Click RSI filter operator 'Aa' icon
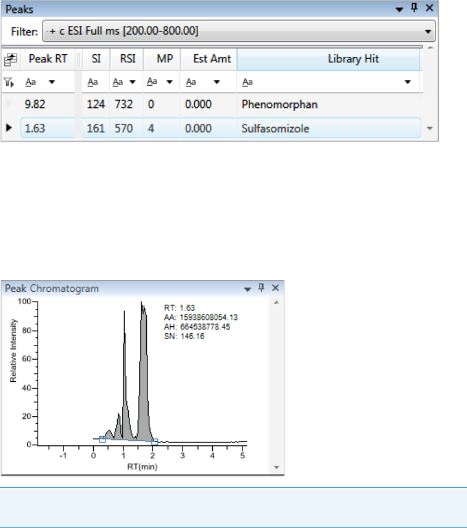The image size is (467, 528). point(117,82)
